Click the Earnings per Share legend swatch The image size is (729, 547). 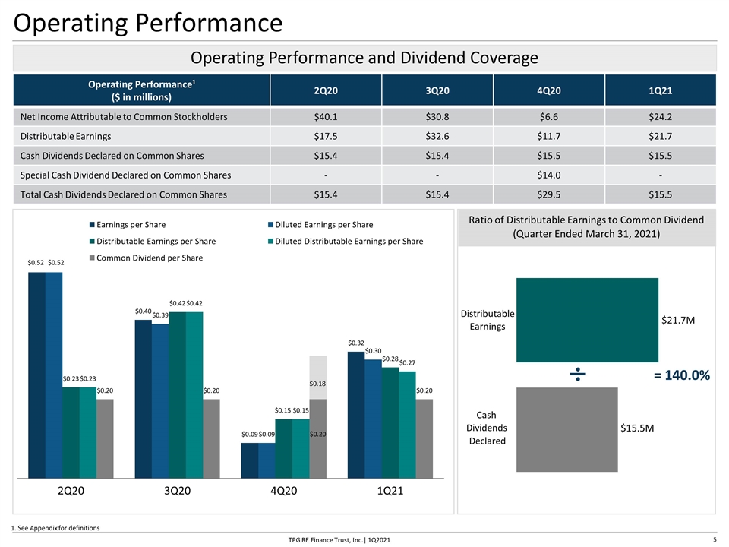tap(92, 225)
